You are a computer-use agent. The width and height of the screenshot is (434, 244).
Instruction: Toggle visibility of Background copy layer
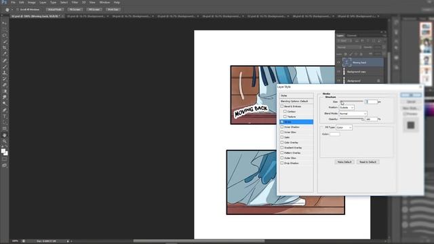click(x=338, y=72)
